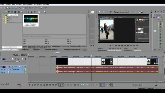Cut the selection with the scissors icon
Viewport: 165px width, 93px height.
pos(20,8)
